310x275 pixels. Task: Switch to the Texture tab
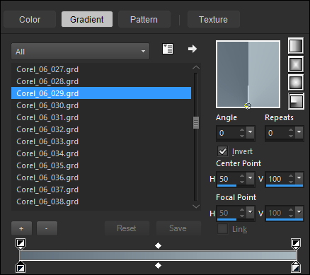pos(213,19)
